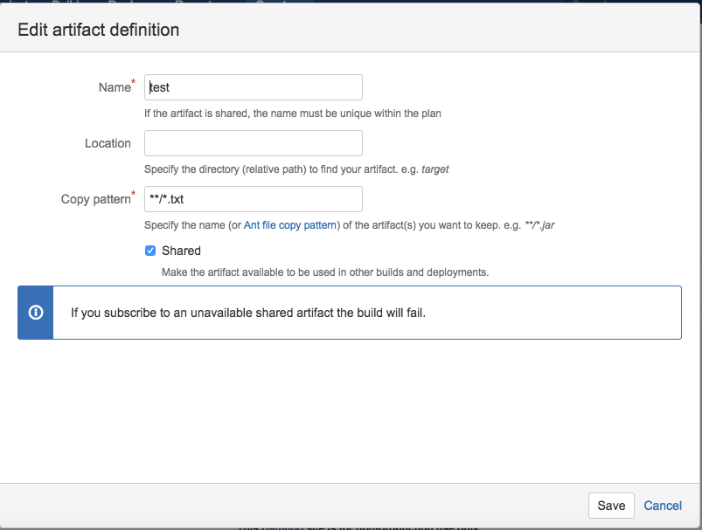Click the help text about unique artifact name
This screenshot has width=702, height=530.
[293, 114]
